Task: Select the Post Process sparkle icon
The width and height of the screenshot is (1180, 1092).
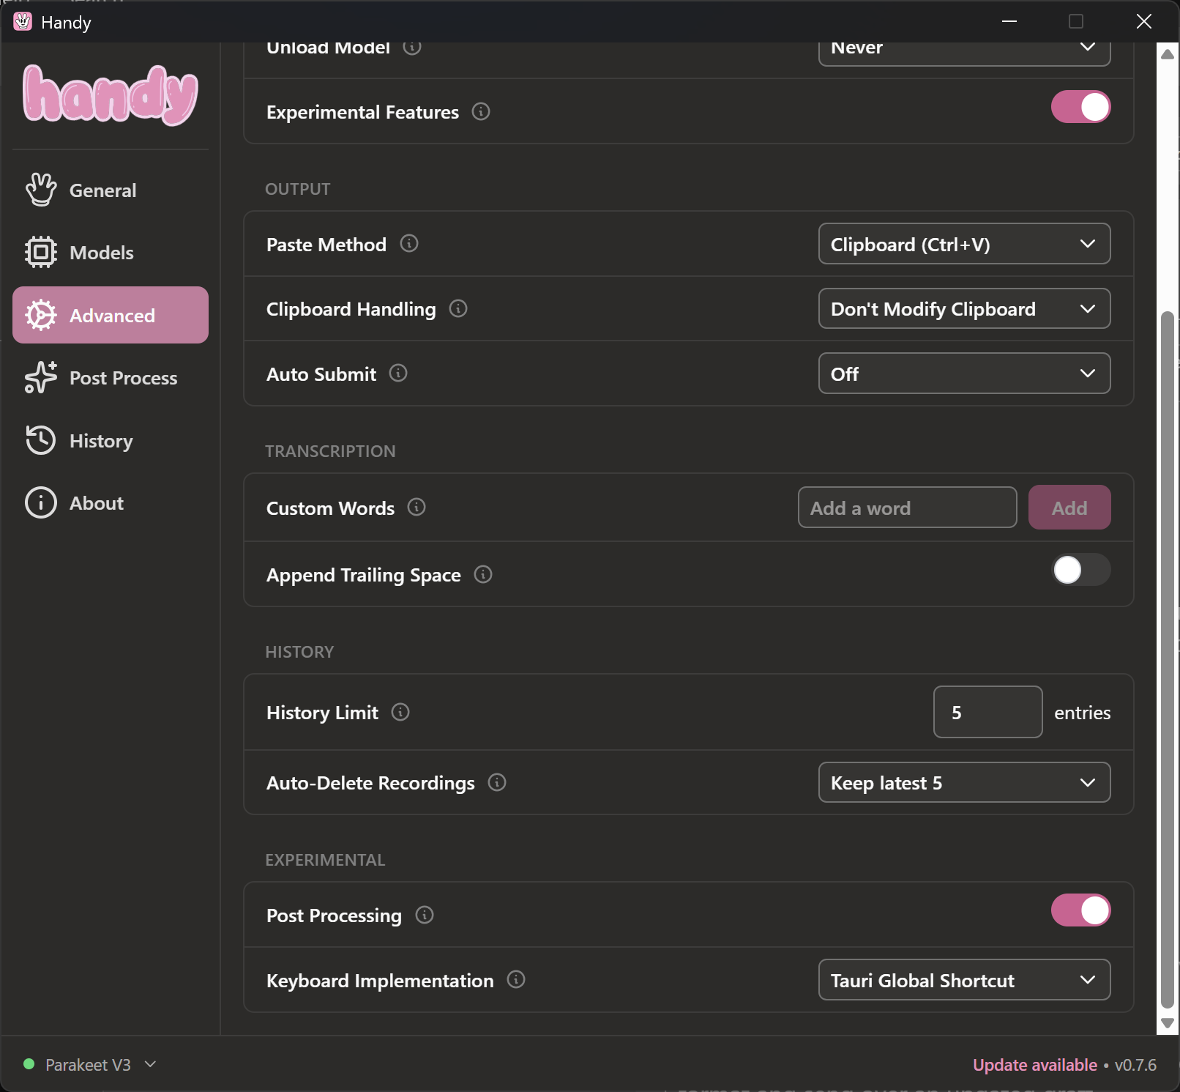Action: click(41, 378)
